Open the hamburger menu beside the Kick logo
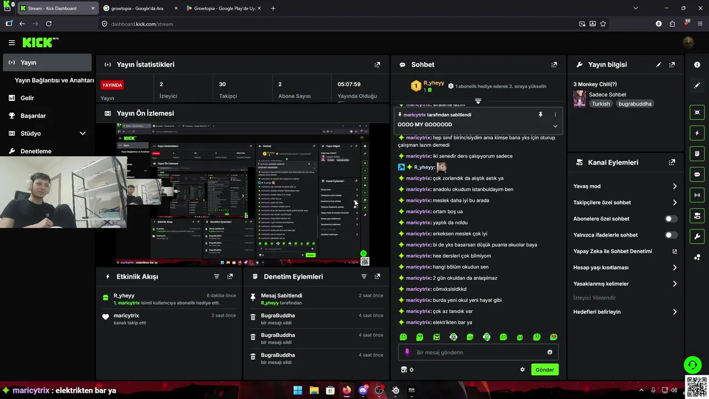The image size is (709, 399). click(x=12, y=42)
